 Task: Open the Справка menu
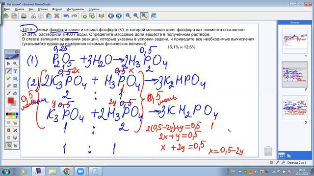point(94,9)
